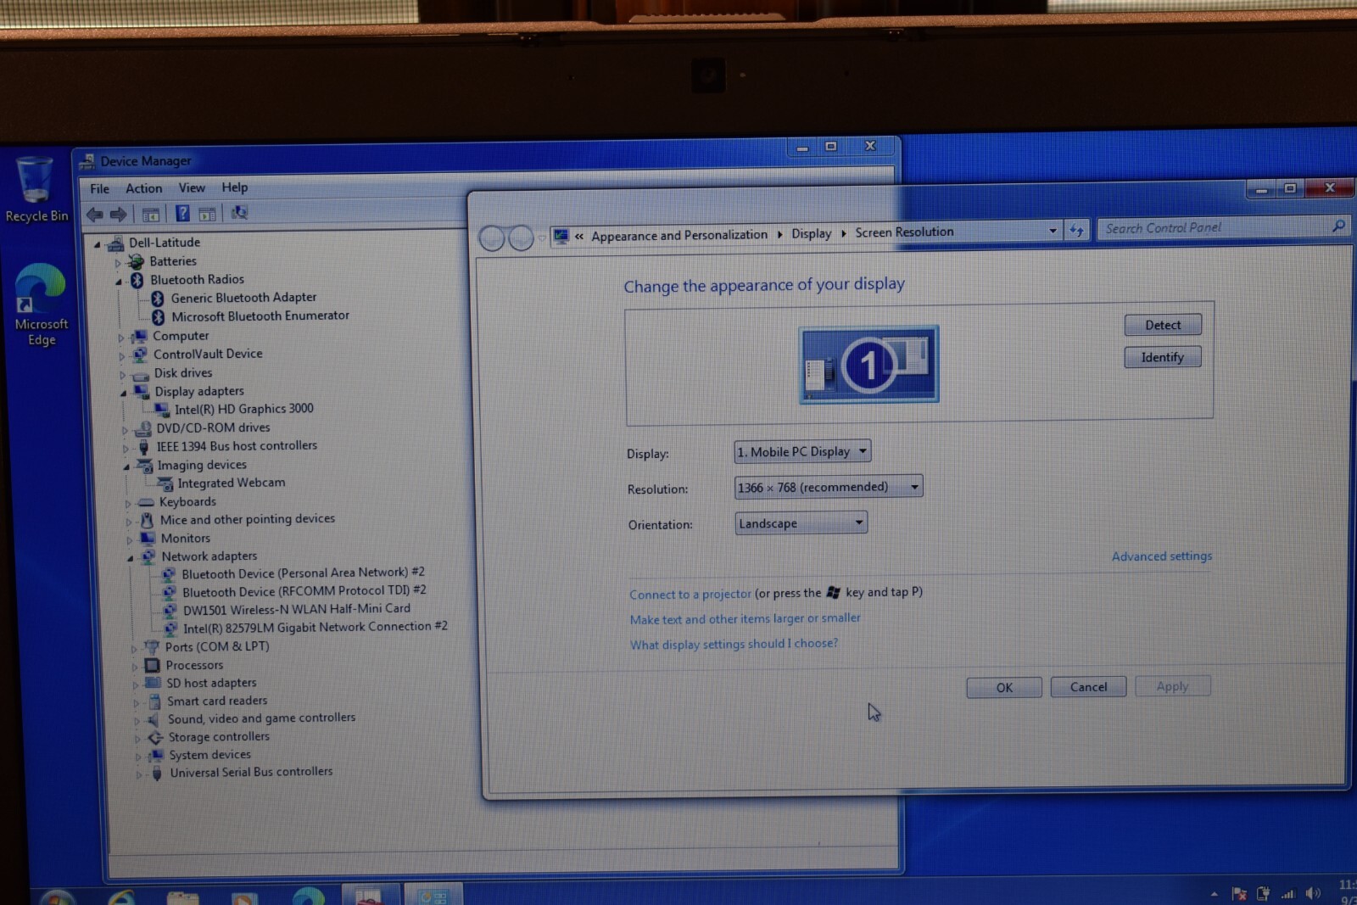Click the search magnifier in Control Panel
This screenshot has height=905, width=1357.
point(1337,226)
